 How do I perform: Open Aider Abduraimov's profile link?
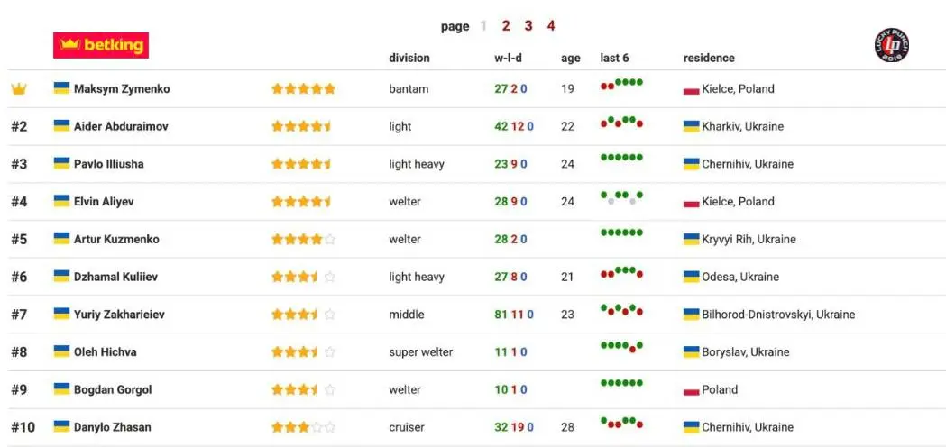tap(121, 126)
